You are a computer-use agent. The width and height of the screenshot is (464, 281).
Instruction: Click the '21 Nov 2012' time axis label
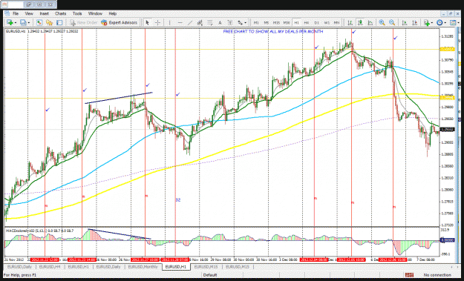[14, 259]
